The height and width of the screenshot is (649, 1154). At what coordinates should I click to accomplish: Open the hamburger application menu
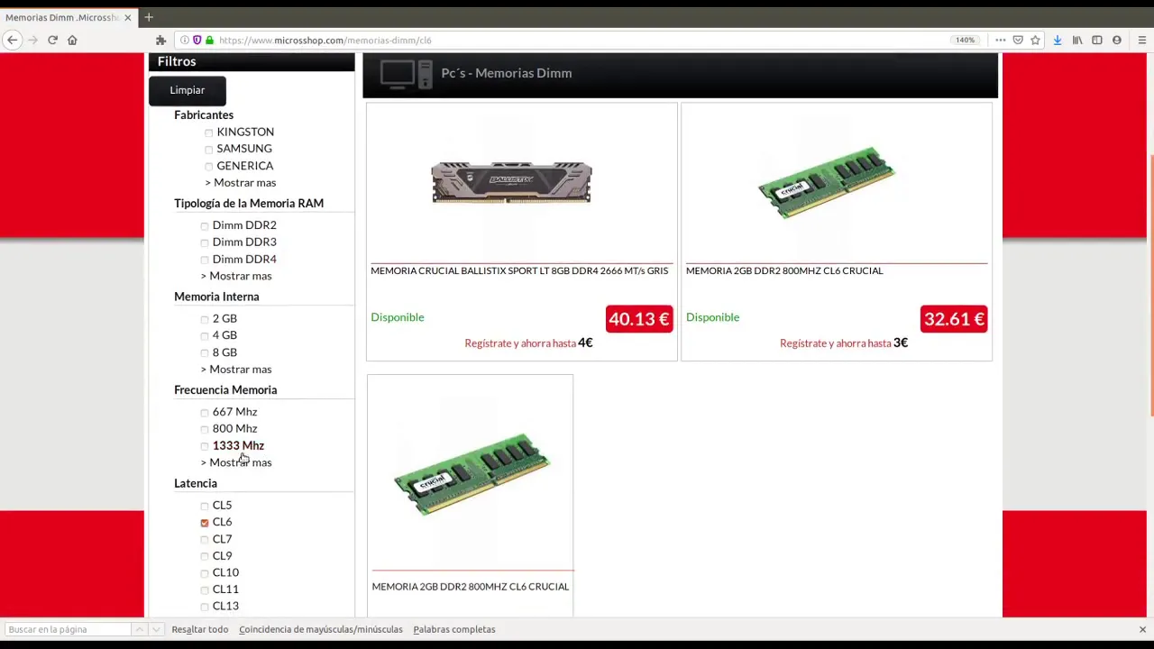click(1141, 40)
